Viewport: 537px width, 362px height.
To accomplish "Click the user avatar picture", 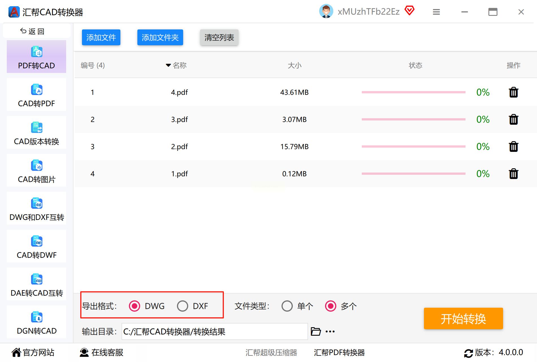I will tap(326, 11).
